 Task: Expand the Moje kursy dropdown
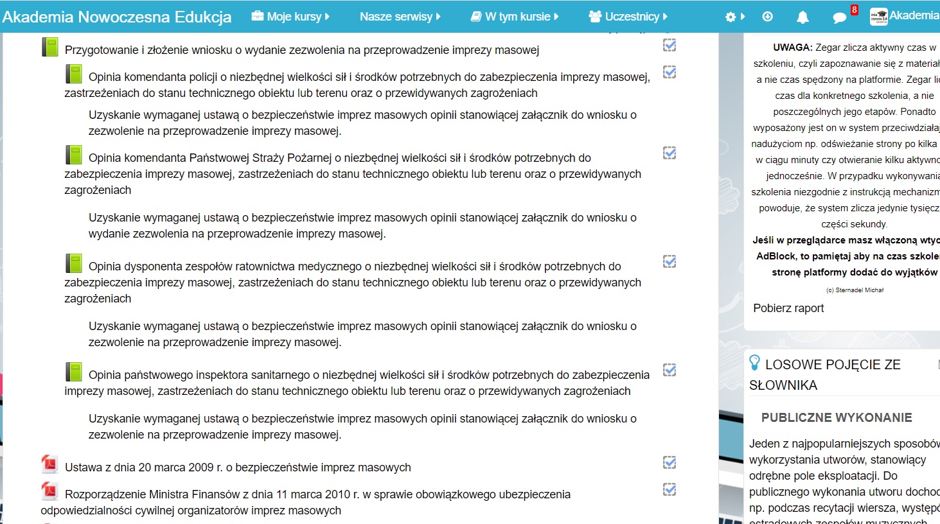290,17
